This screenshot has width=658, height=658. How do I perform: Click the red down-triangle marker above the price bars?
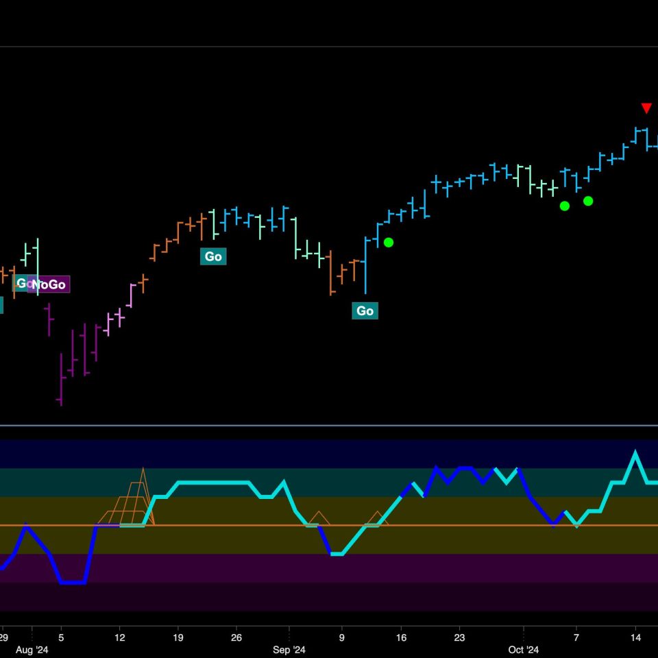(646, 108)
